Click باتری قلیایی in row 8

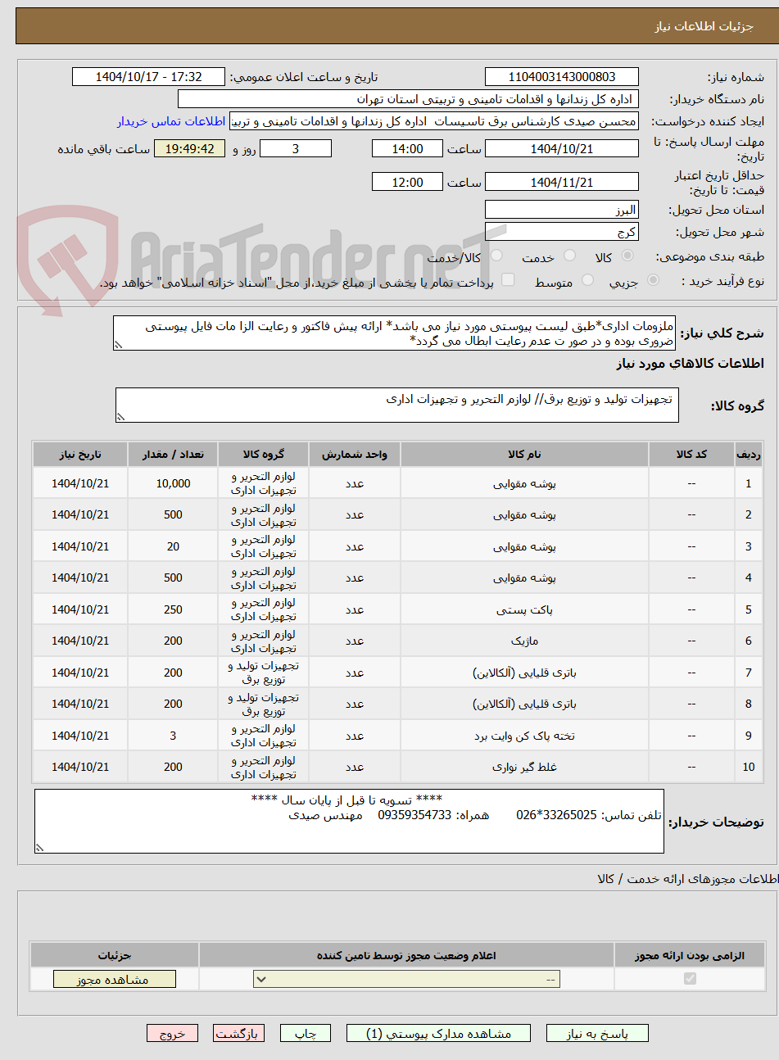[524, 704]
